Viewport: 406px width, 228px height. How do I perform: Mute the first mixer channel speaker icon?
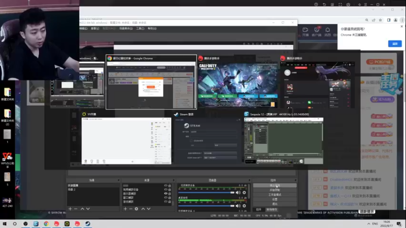tap(238, 193)
